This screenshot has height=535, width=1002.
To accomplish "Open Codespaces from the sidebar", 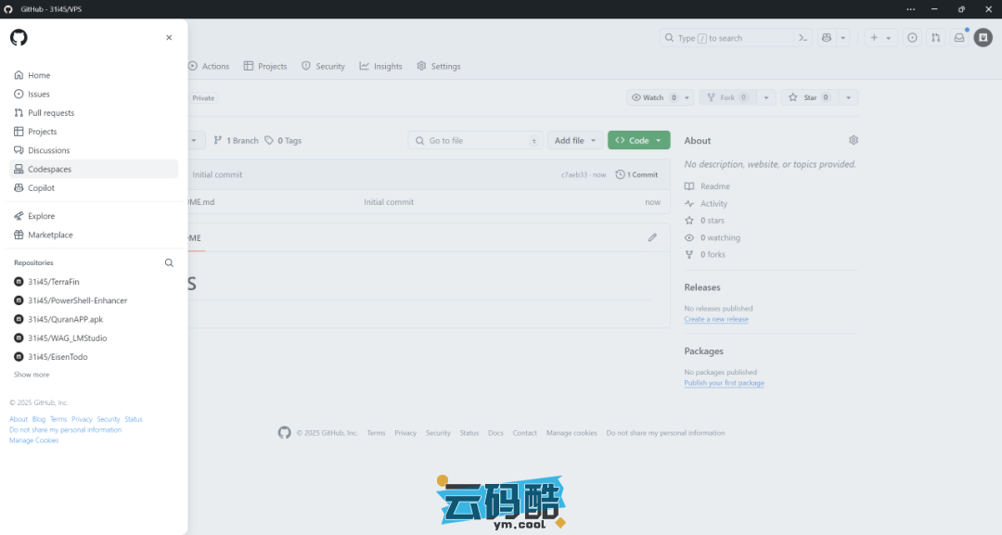I will click(49, 169).
